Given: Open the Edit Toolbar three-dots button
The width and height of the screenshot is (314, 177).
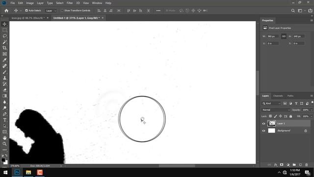Looking at the screenshot, I should [4, 150].
